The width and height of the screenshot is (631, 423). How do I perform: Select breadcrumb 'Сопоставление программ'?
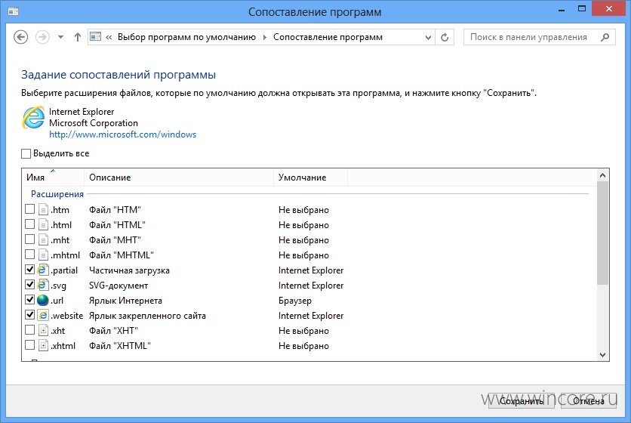tap(328, 37)
